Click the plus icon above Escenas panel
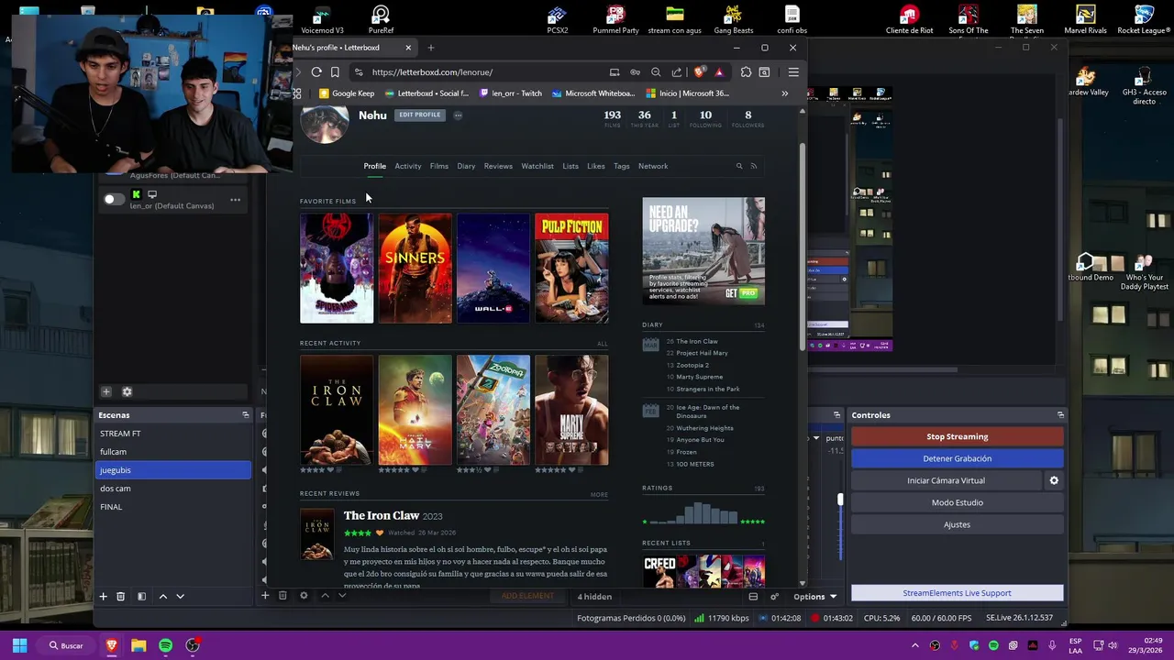 [106, 392]
